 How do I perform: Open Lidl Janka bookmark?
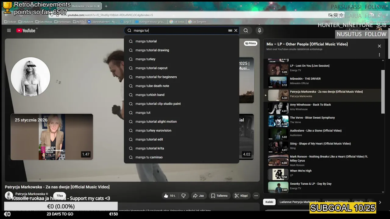[177, 22]
